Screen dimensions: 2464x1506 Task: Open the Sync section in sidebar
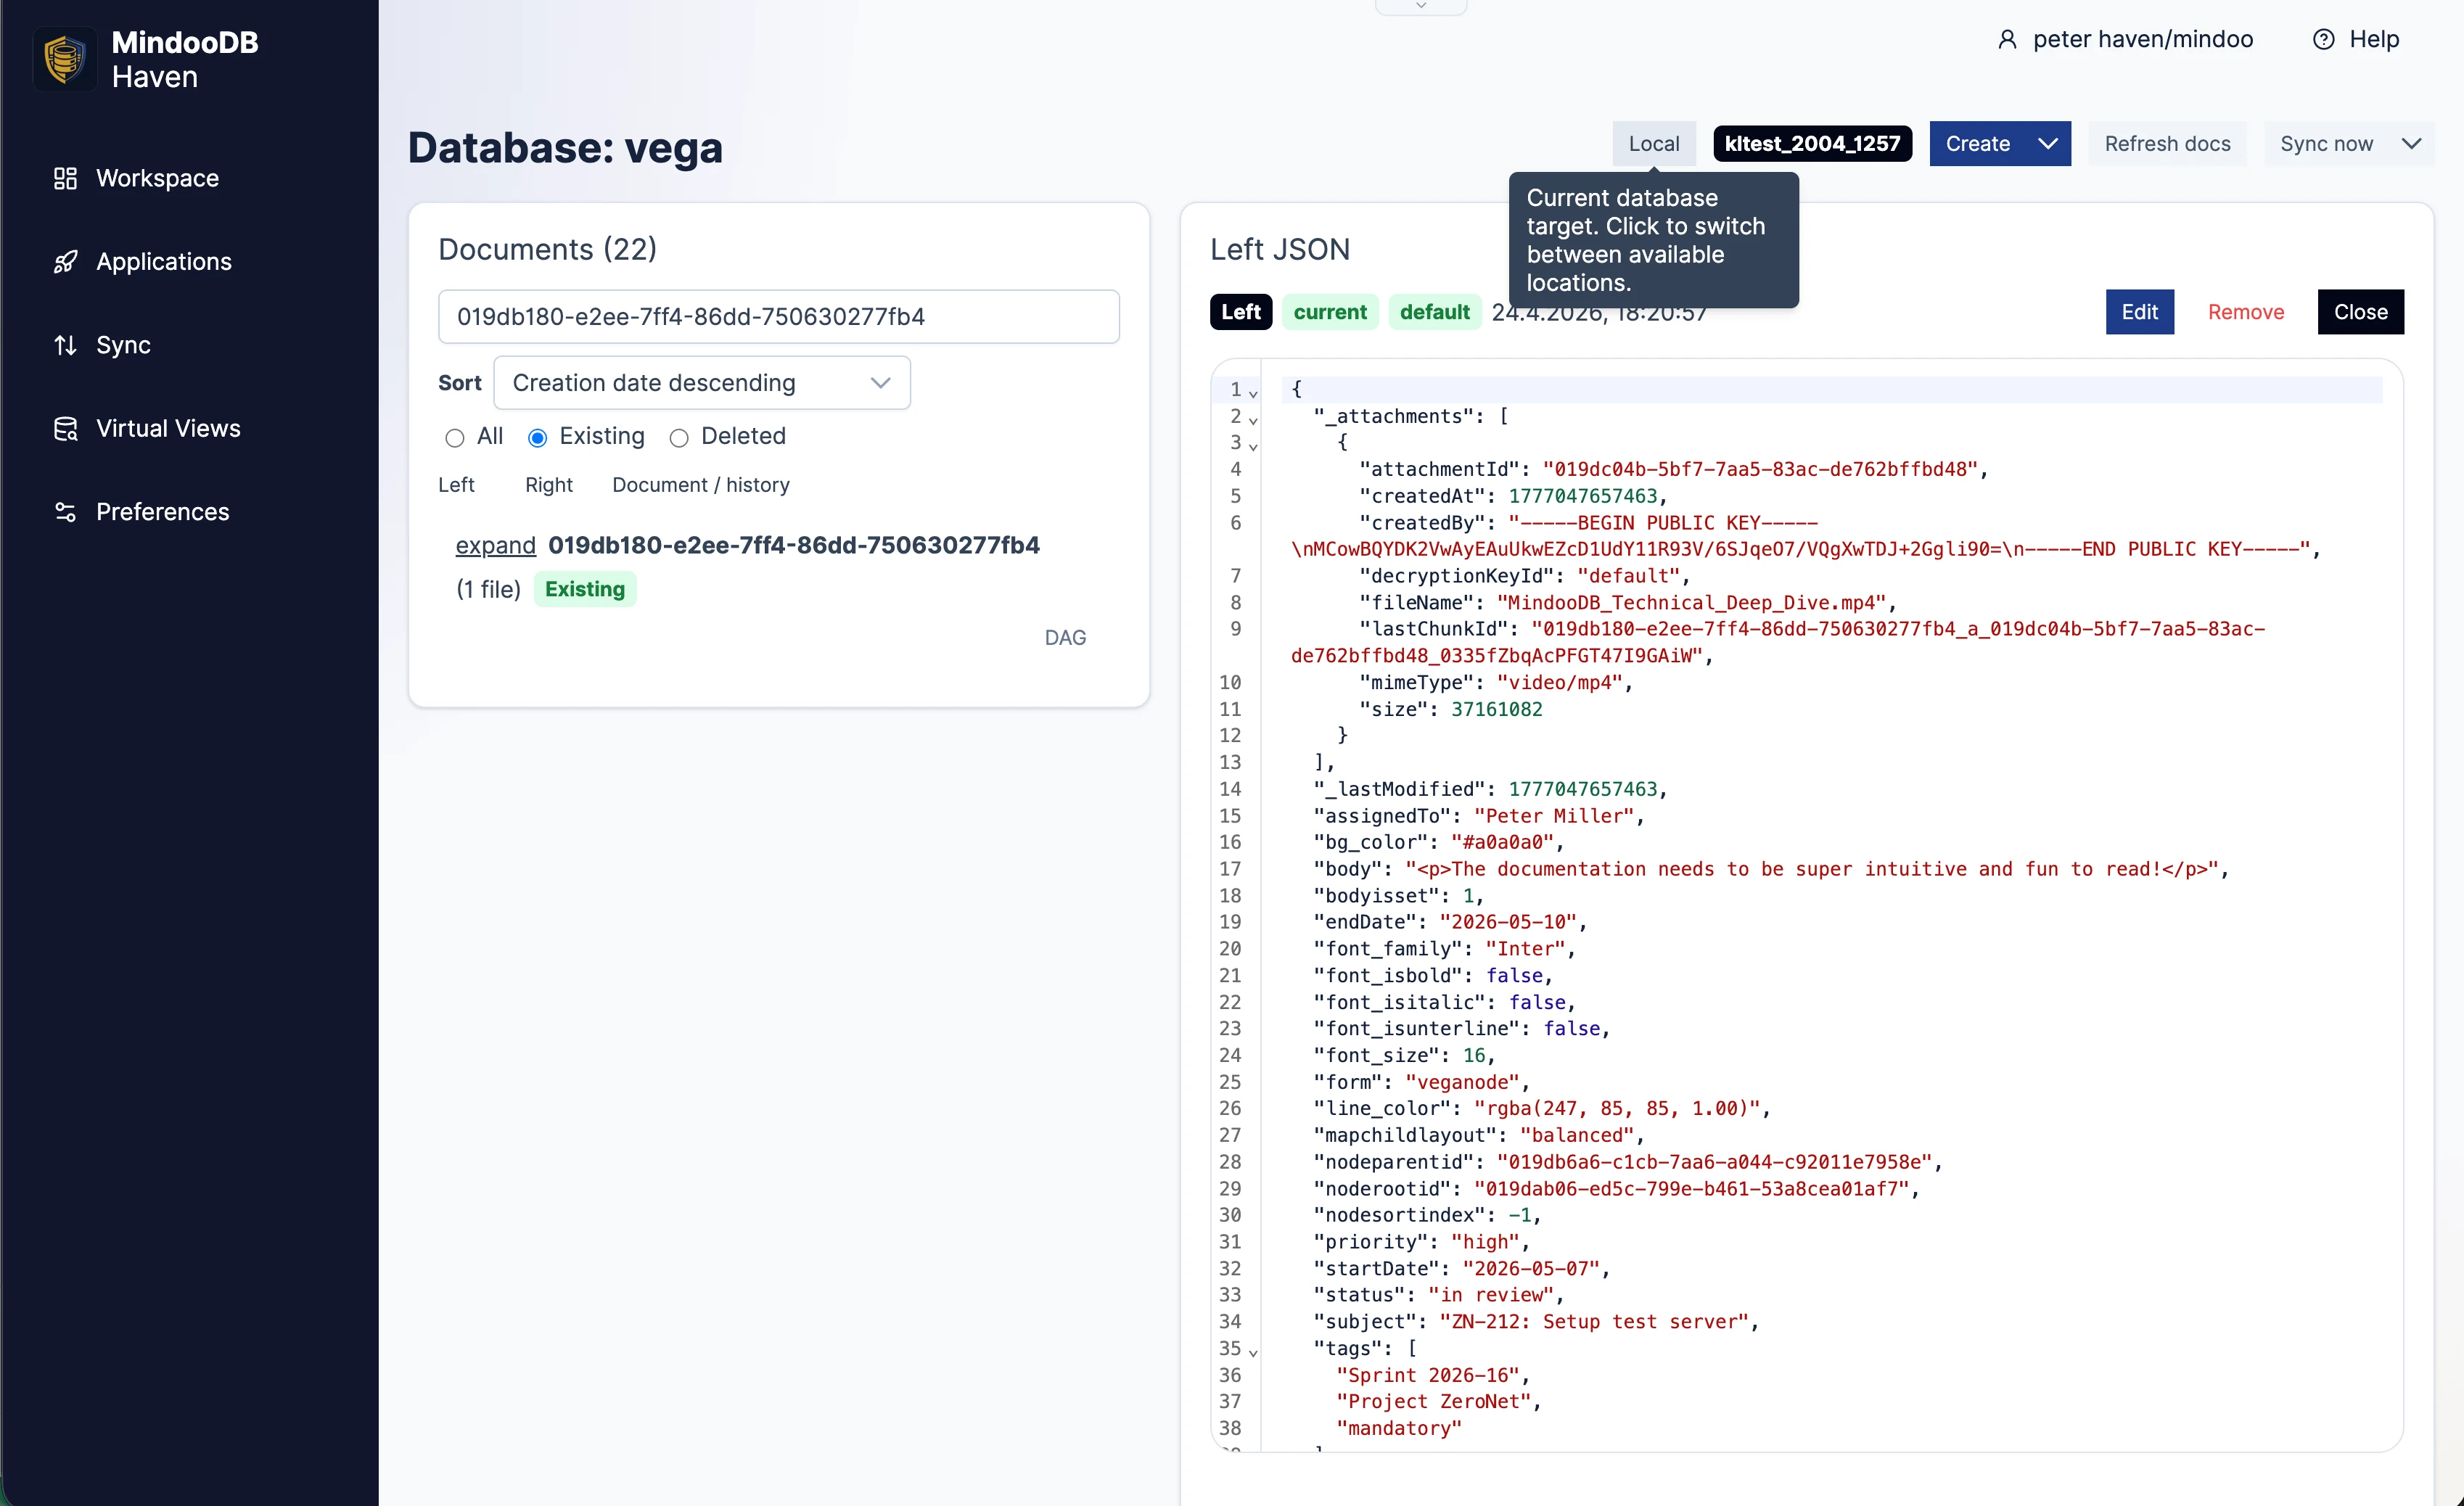[x=124, y=345]
